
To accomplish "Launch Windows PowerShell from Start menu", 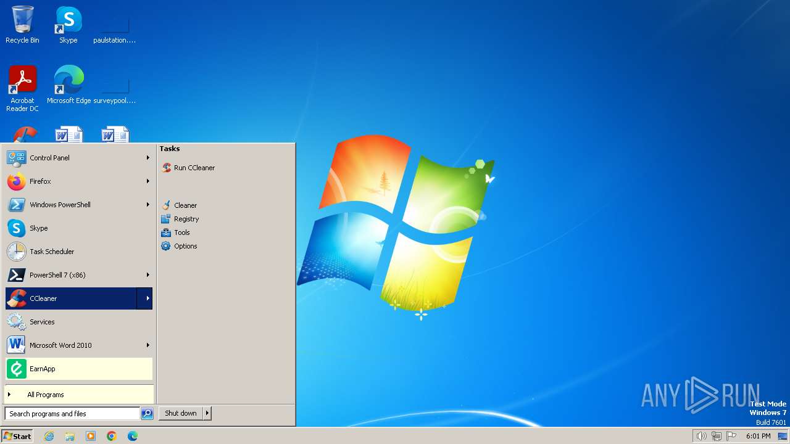I will (78, 205).
